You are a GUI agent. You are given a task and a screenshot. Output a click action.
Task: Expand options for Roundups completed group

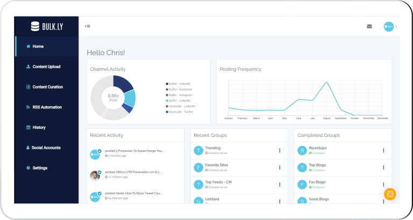(383, 151)
